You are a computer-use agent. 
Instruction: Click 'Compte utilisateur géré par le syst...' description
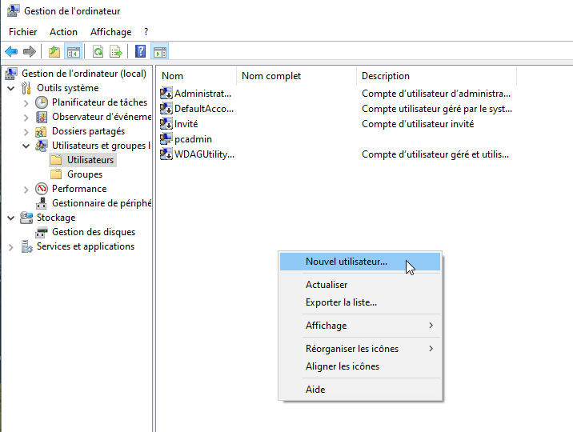(x=437, y=109)
